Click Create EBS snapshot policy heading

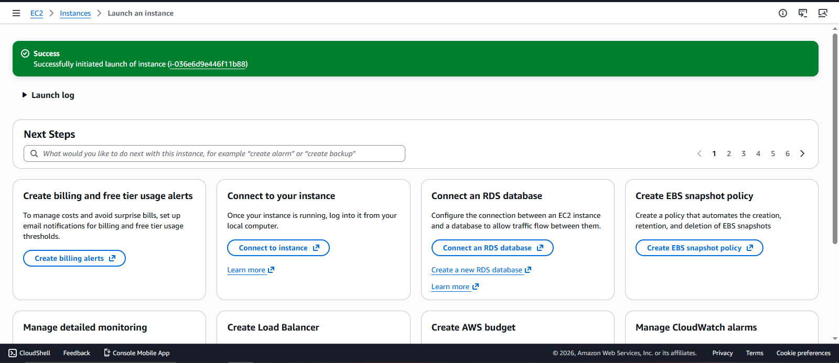[694, 196]
